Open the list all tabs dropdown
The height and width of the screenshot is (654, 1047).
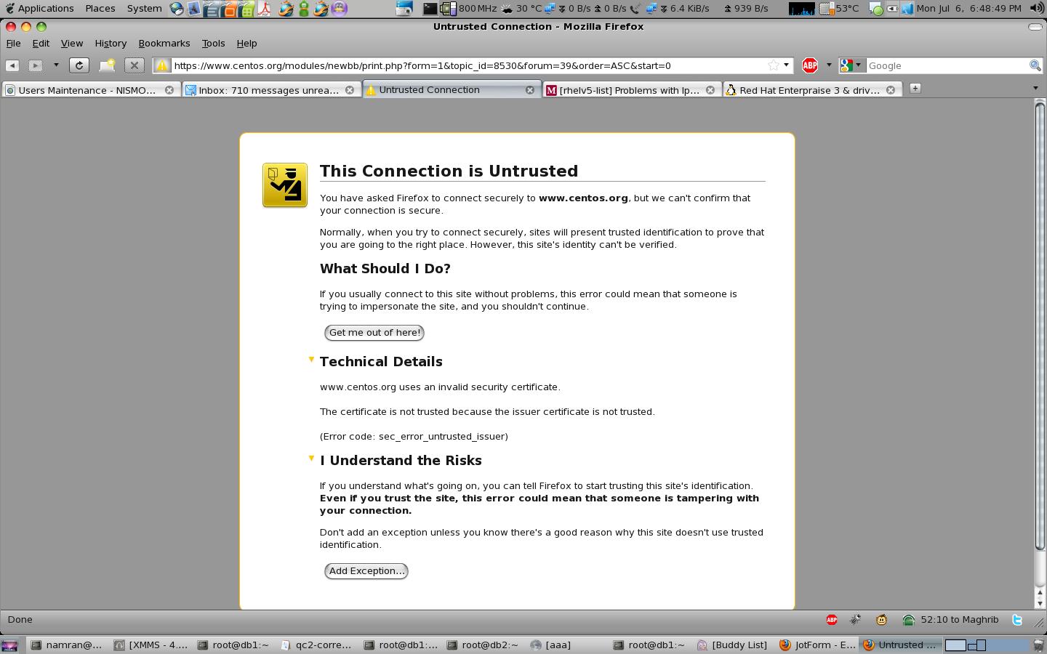pos(1035,89)
